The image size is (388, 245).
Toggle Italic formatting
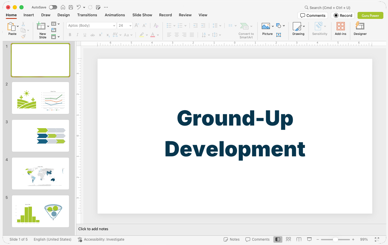tap(77, 35)
